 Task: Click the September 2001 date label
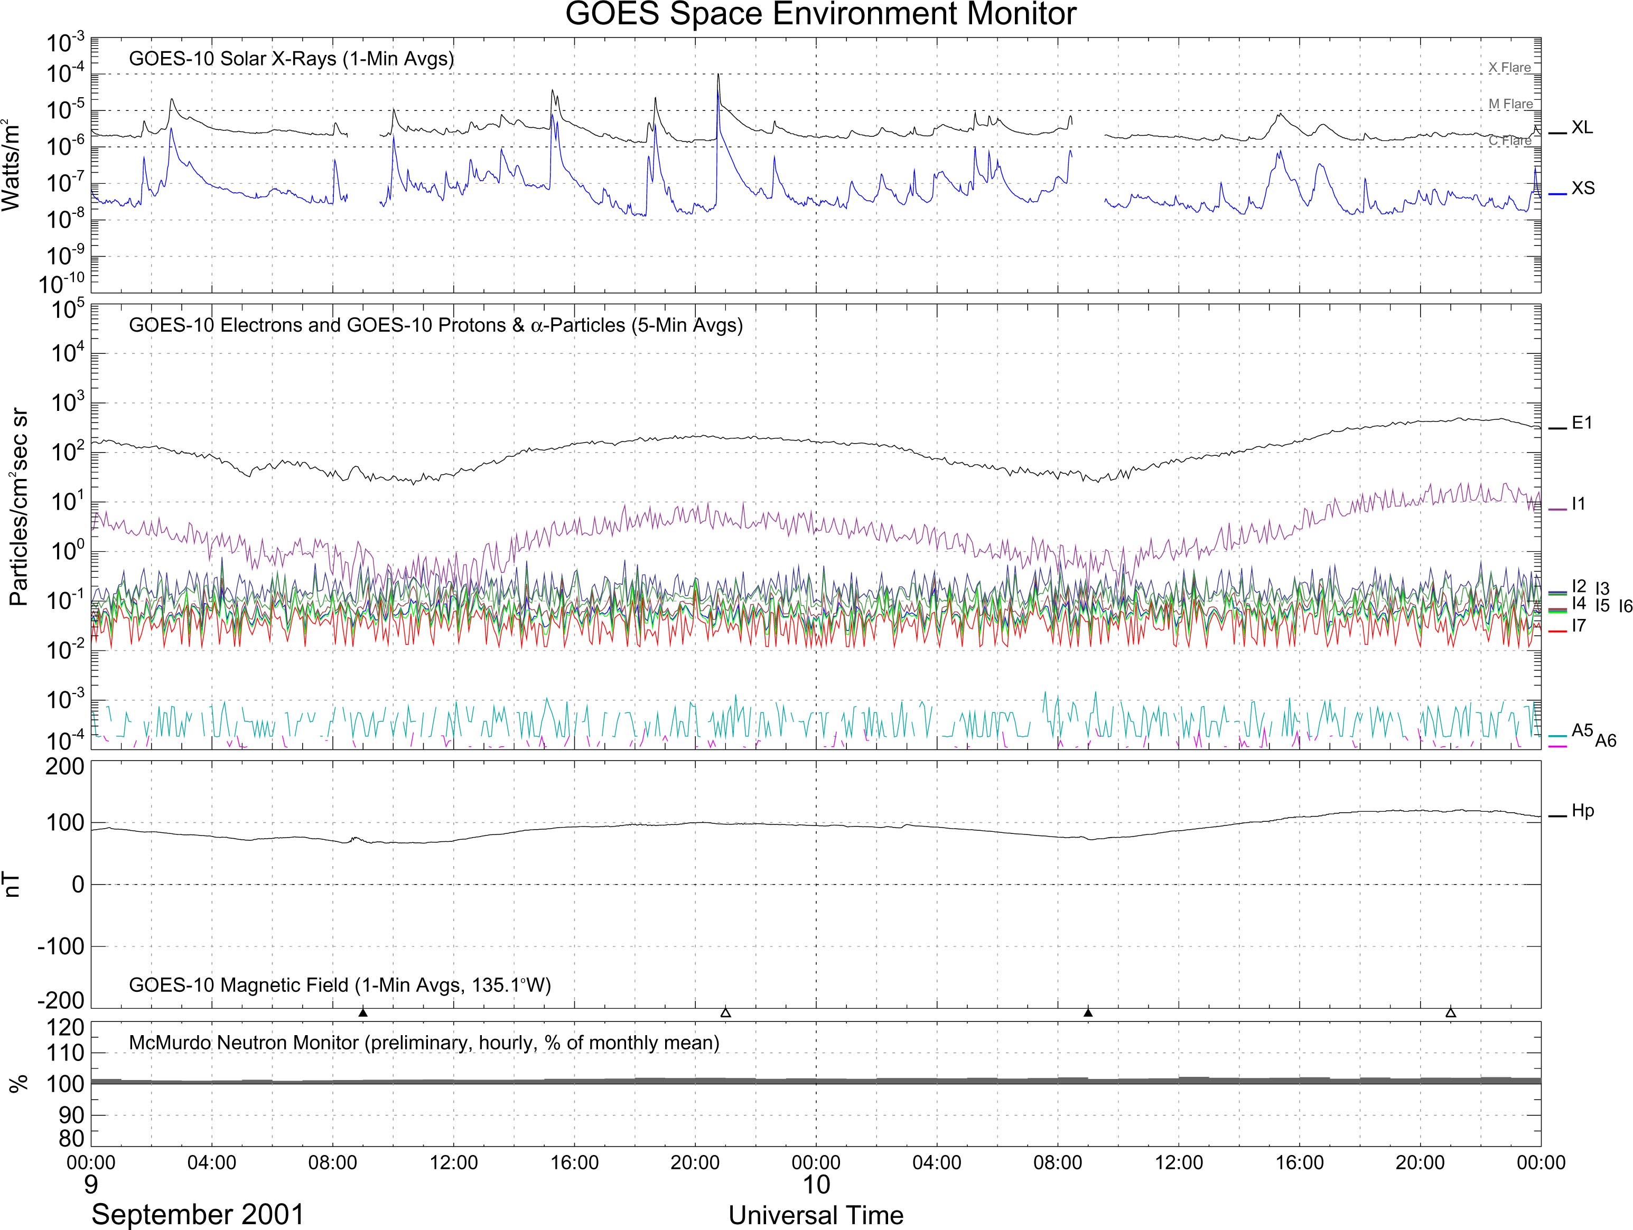pyautogui.click(x=198, y=1215)
